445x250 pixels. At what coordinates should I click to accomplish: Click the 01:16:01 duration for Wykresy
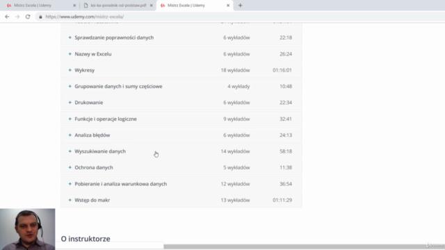[x=282, y=70]
